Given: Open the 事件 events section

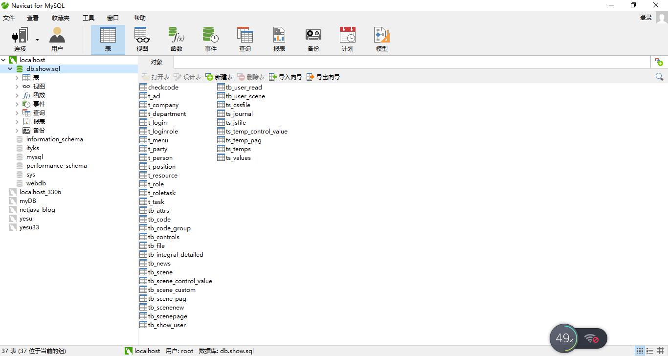Looking at the screenshot, I should tap(211, 40).
